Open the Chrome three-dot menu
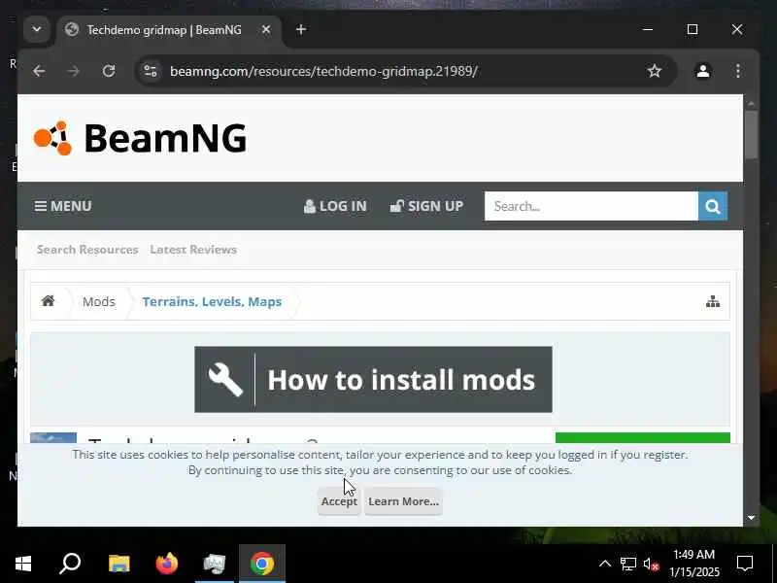 (738, 71)
